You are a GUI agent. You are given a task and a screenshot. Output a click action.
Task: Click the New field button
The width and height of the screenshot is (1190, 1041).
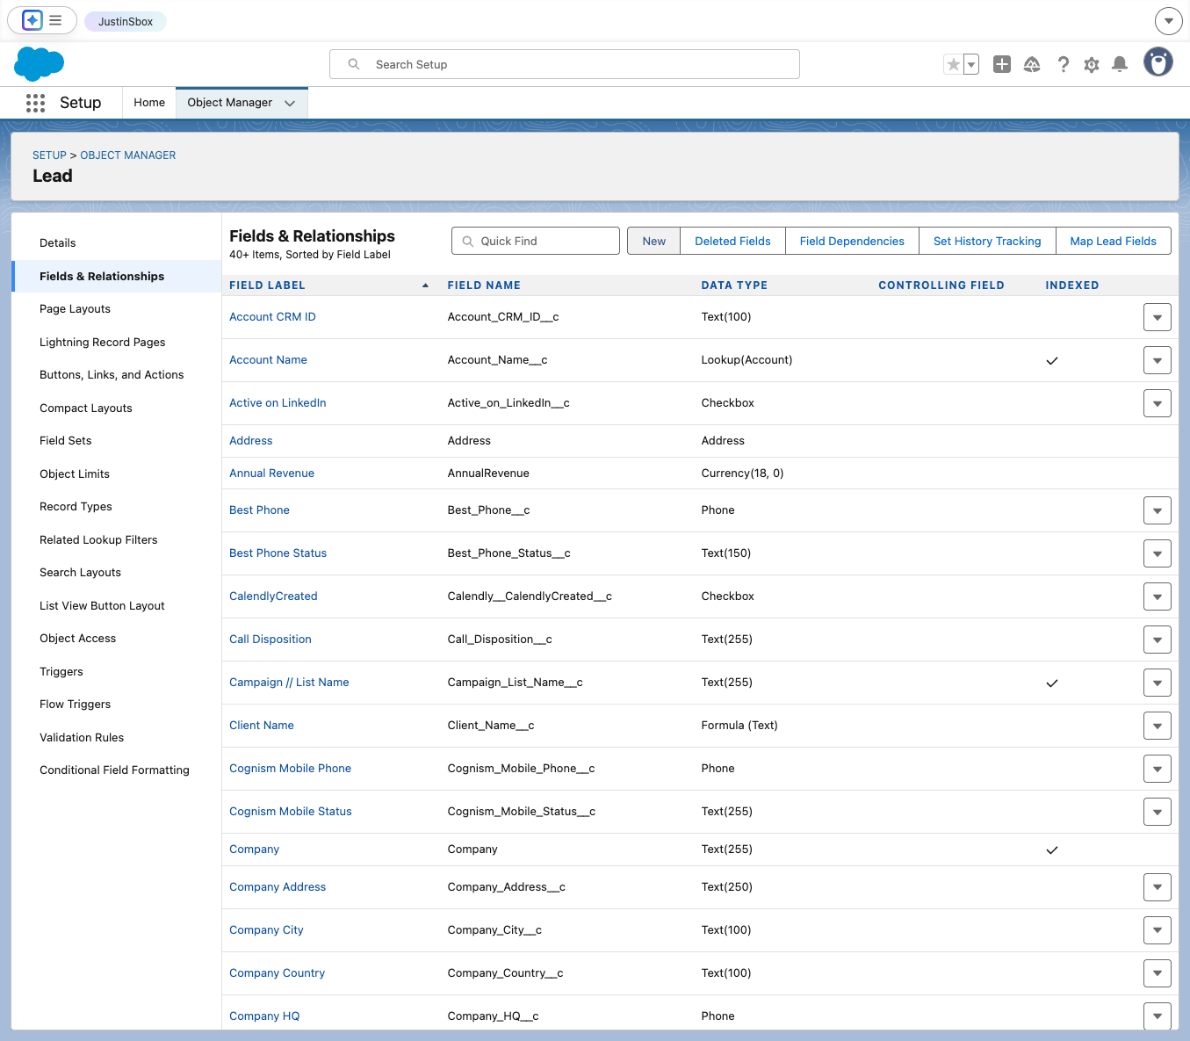653,242
